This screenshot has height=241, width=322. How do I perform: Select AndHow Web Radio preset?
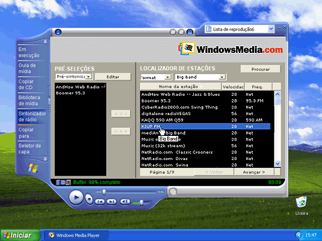(x=80, y=87)
